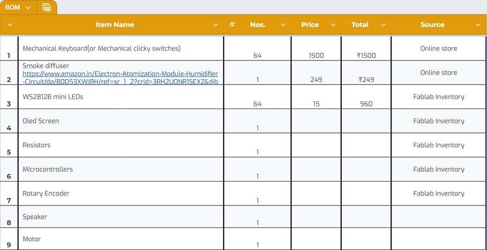The height and width of the screenshot is (250, 487).
Task: Open the Amazon smoke diffuser link
Action: pos(120,77)
